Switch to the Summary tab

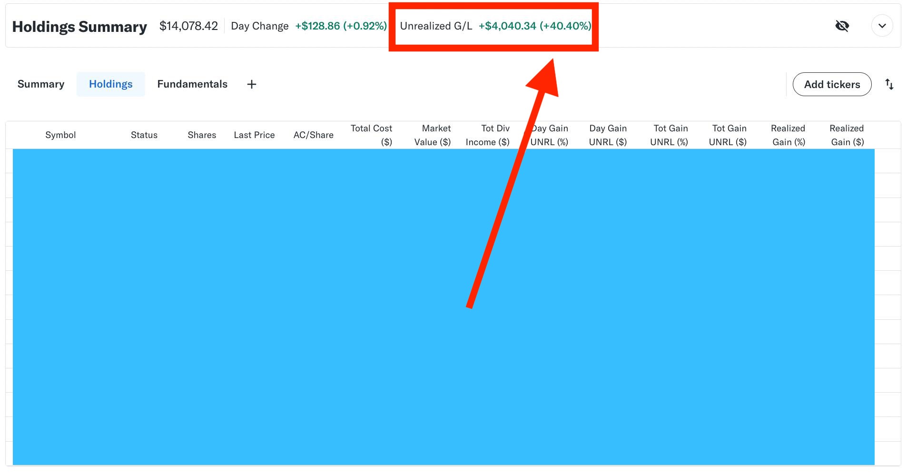pos(41,84)
